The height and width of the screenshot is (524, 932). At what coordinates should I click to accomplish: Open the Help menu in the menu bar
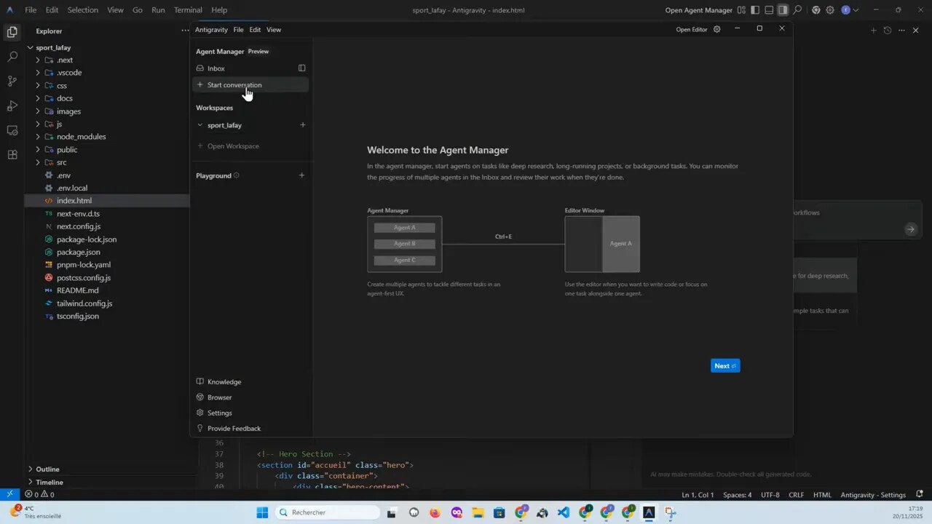pyautogui.click(x=218, y=9)
